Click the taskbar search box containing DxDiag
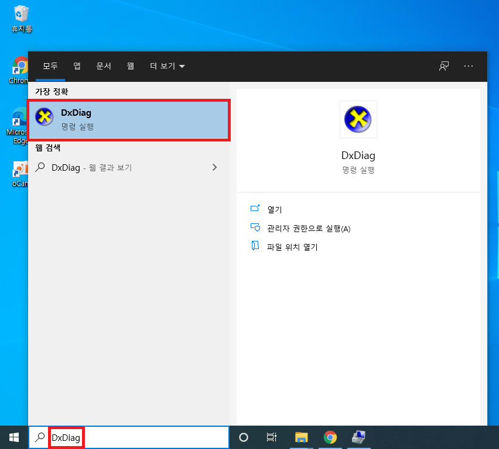499x449 pixels. (129, 437)
